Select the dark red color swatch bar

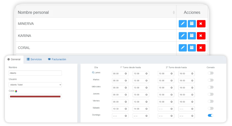click(35, 97)
